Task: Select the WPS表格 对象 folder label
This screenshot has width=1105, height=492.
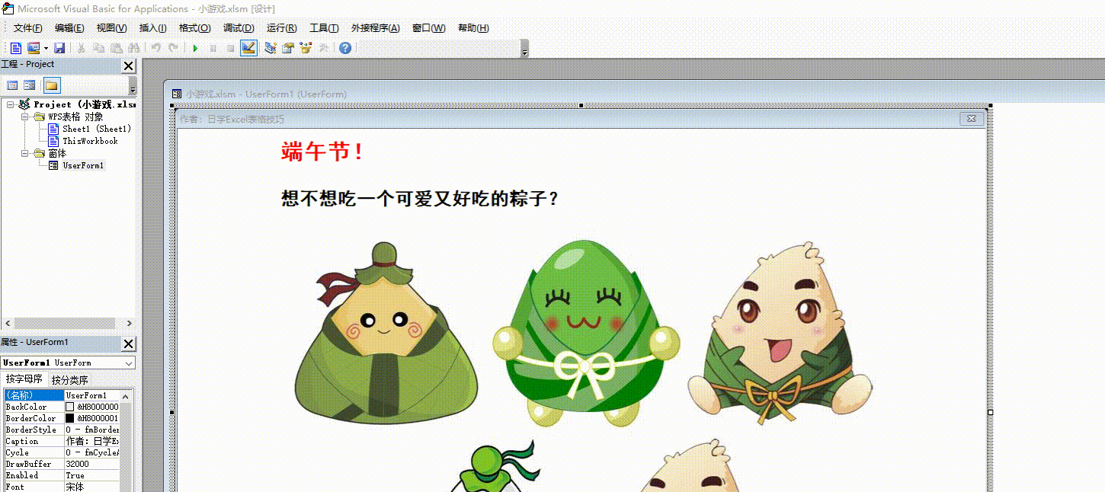Action: point(75,117)
